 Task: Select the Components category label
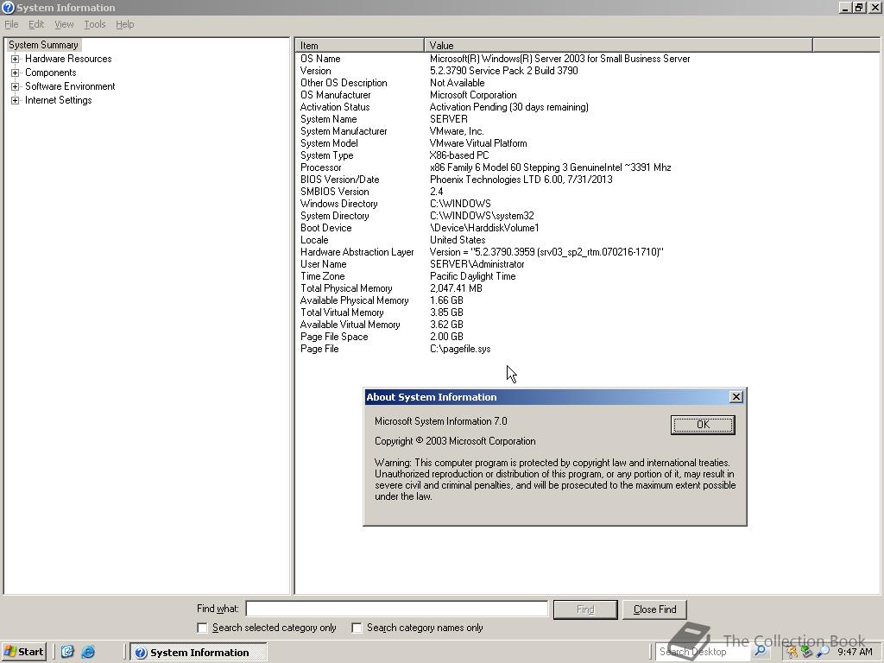coord(51,73)
